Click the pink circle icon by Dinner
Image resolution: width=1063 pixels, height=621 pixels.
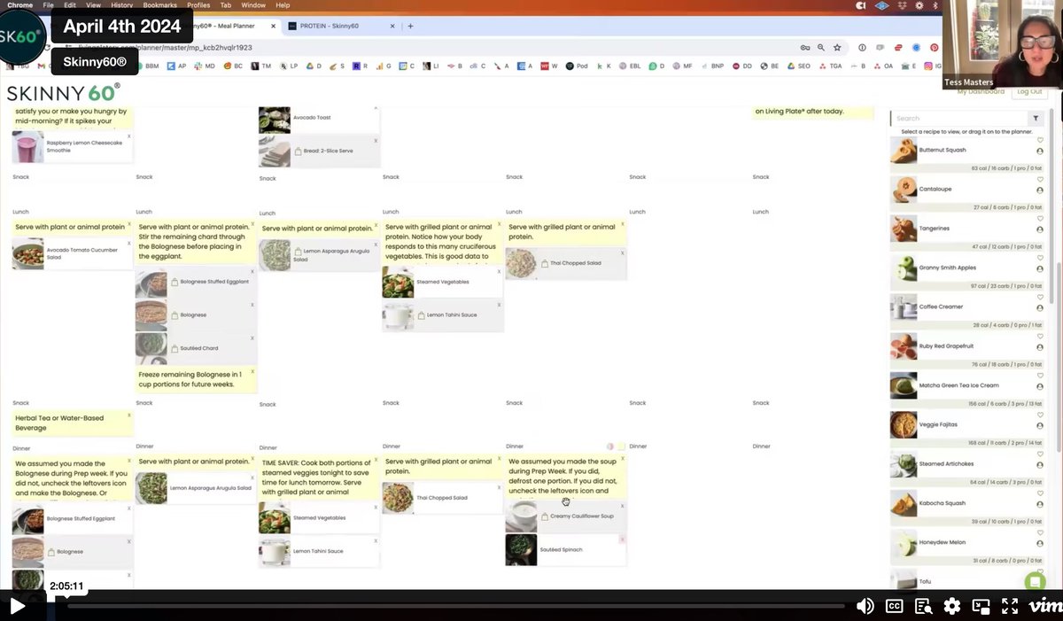click(610, 446)
